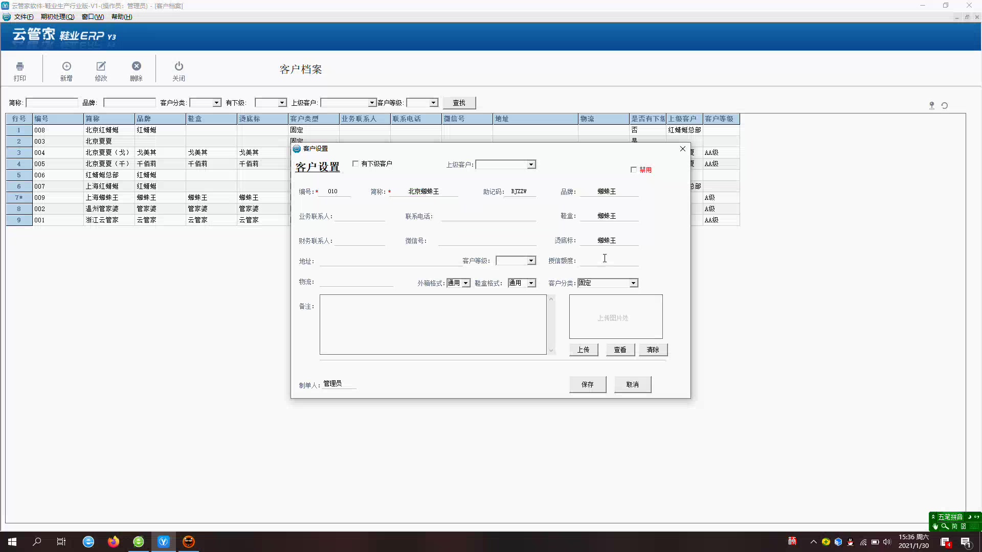Click the 保存 save button
The height and width of the screenshot is (552, 982).
pyautogui.click(x=587, y=384)
